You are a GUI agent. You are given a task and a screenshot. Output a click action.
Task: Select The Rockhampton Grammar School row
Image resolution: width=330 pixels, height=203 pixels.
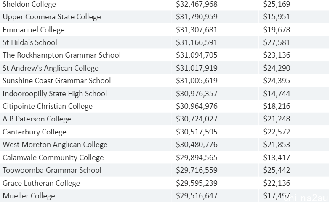[x=165, y=55]
